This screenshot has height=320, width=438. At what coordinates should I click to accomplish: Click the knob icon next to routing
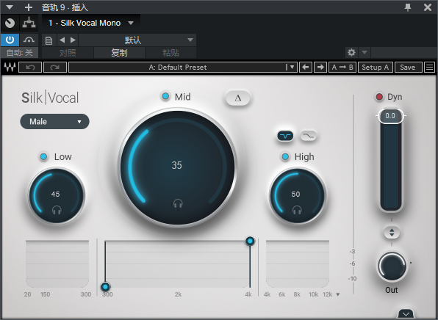coord(10,23)
